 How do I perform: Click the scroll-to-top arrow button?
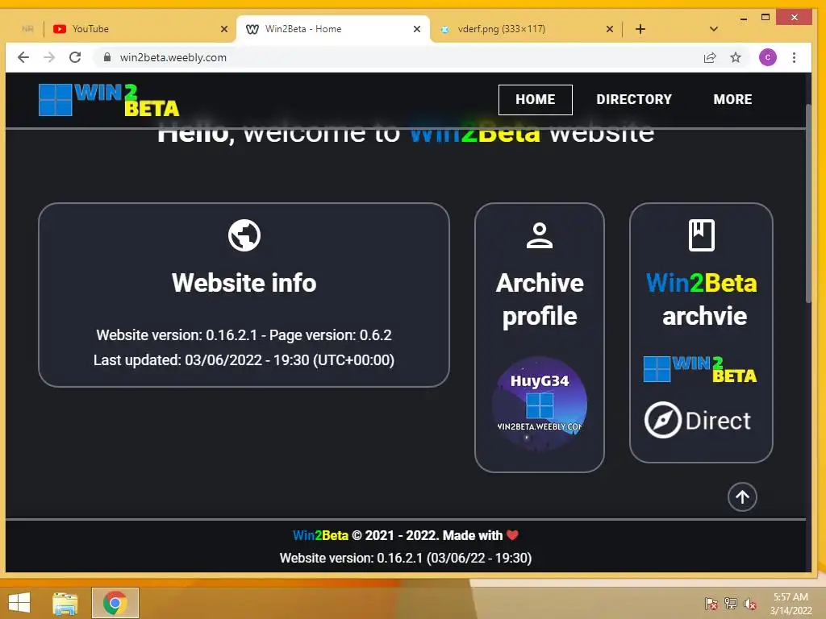742,496
